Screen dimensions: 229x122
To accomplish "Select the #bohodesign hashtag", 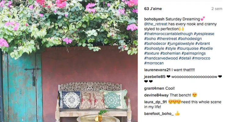I will (190, 39).
